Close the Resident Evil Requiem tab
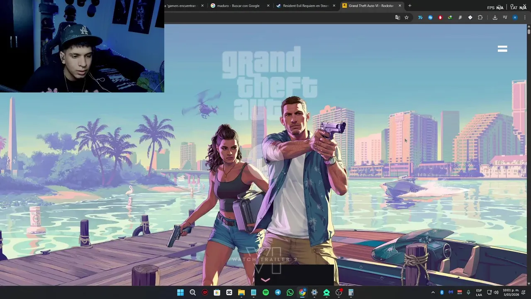This screenshot has width=531, height=299. [334, 6]
